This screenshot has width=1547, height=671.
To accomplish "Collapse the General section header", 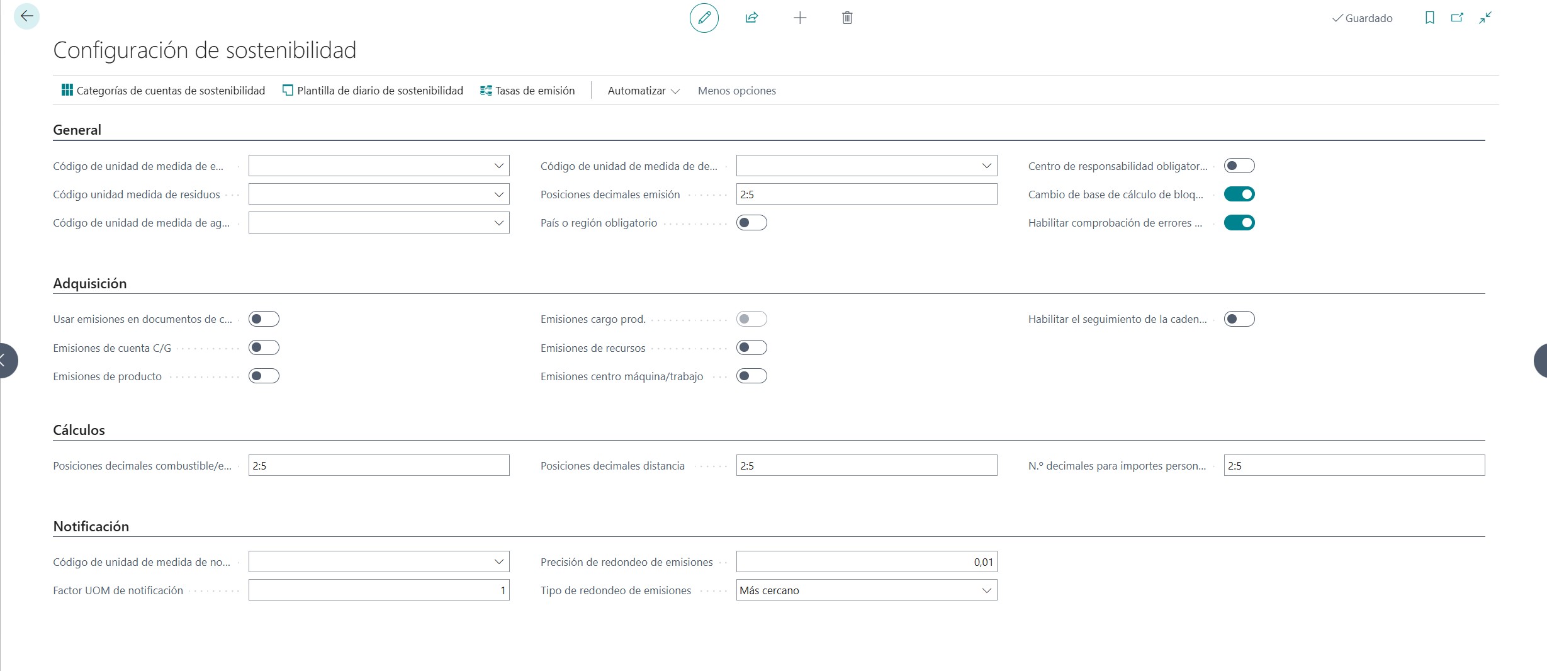I will pos(77,130).
